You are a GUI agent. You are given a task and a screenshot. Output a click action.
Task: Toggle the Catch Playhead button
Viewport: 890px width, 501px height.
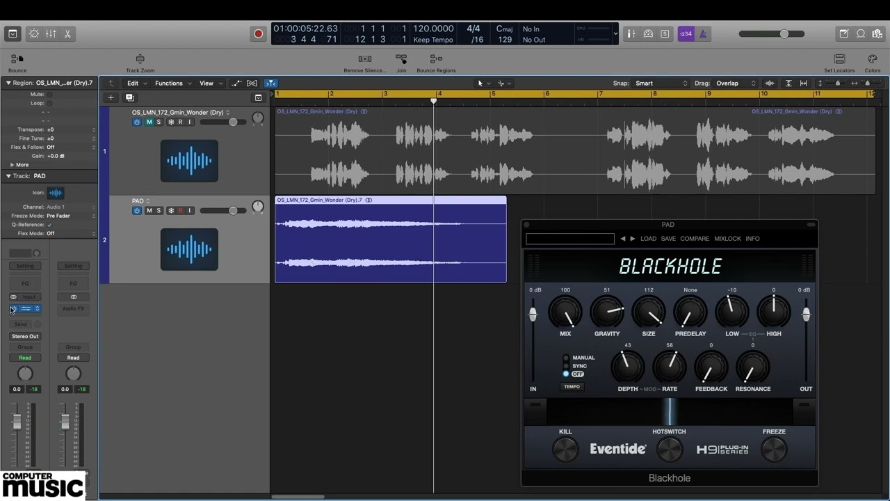coord(270,83)
